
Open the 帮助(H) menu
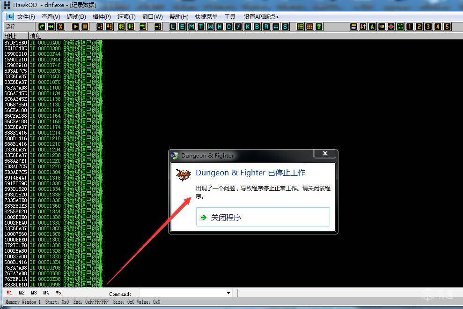tap(179, 17)
